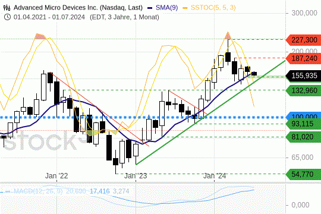Click the green 93,115 price label
This screenshot has width=321, height=214.
tap(304, 124)
